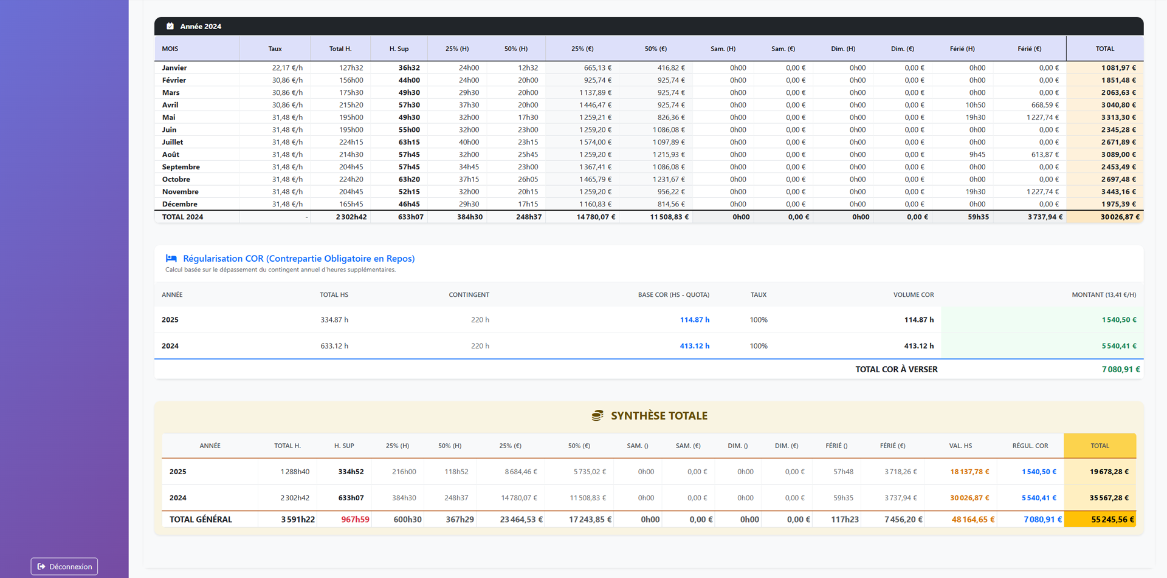Click the TOTAL 2024 grand total cell
Image resolution: width=1167 pixels, height=578 pixels.
coord(1120,217)
